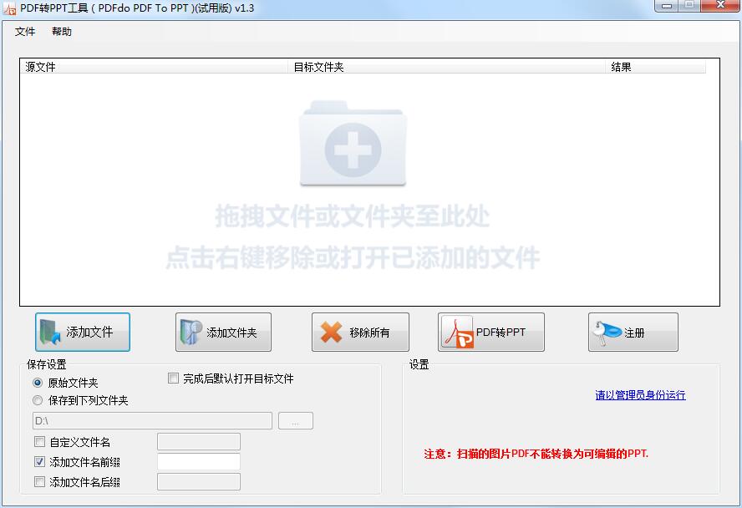Click the 添加文件夹 (add folder) button
Screen dimensions: 742x508
pos(223,332)
